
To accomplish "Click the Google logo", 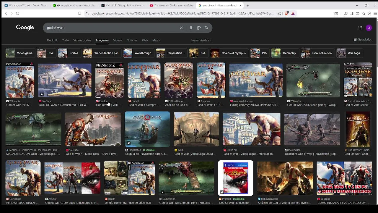I will click(x=25, y=28).
